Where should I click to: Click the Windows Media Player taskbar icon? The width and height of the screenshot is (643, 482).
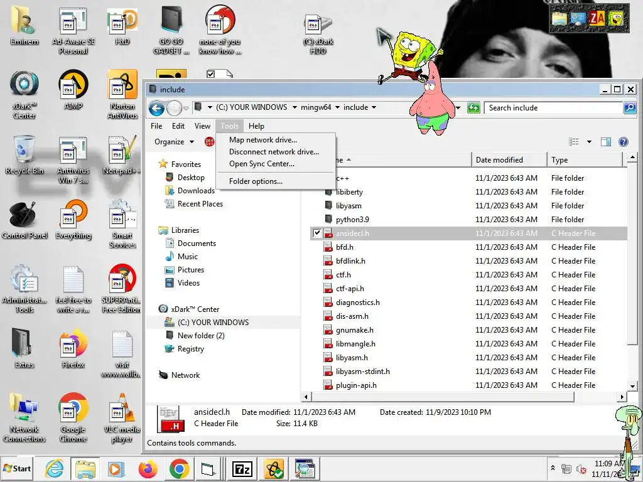(x=116, y=469)
